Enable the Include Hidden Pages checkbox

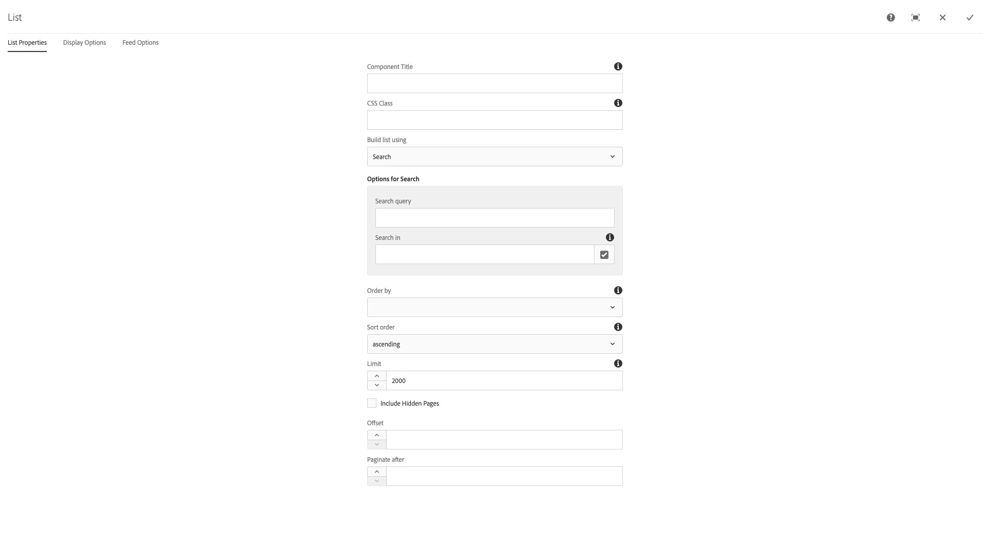pos(372,403)
